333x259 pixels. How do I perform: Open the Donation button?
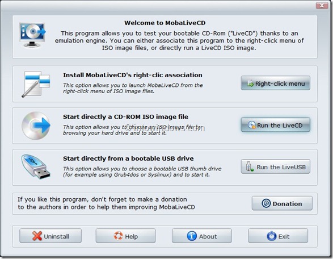coord(282,203)
